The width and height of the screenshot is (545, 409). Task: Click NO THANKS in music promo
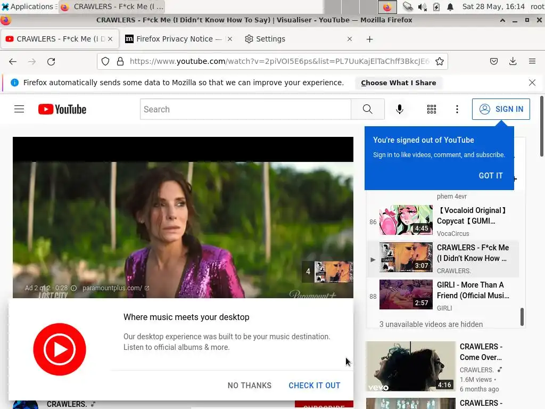tap(250, 386)
